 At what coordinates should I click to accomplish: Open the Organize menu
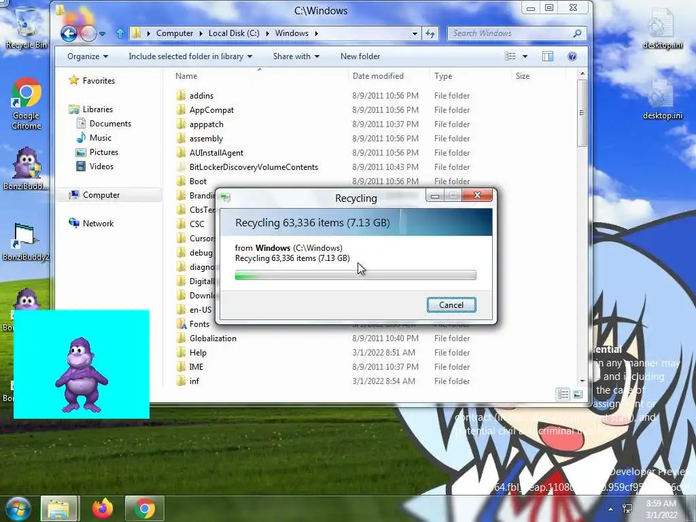pos(88,56)
